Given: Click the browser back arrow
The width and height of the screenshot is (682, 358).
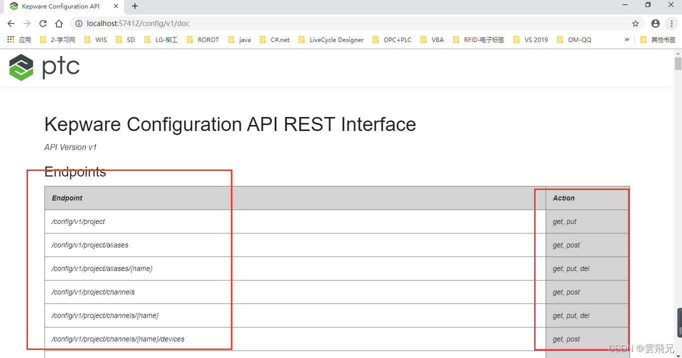Looking at the screenshot, I should click(11, 23).
